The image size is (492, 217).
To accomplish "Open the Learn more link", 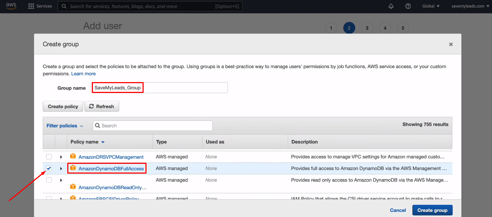I will click(x=84, y=73).
